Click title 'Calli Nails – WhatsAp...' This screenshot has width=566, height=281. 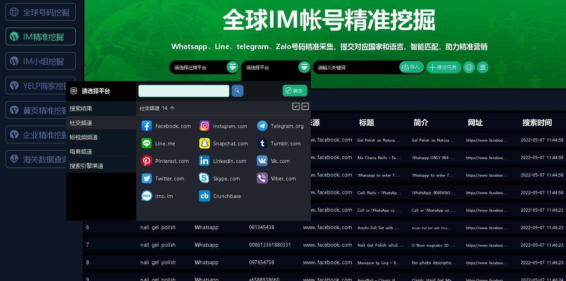[x=379, y=193]
